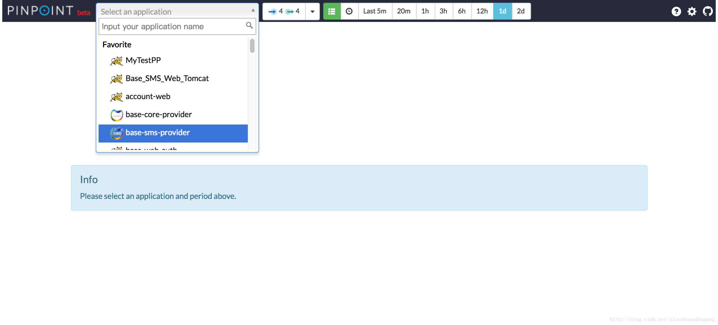Select the 3h period
The width and height of the screenshot is (718, 325).
pos(443,11)
